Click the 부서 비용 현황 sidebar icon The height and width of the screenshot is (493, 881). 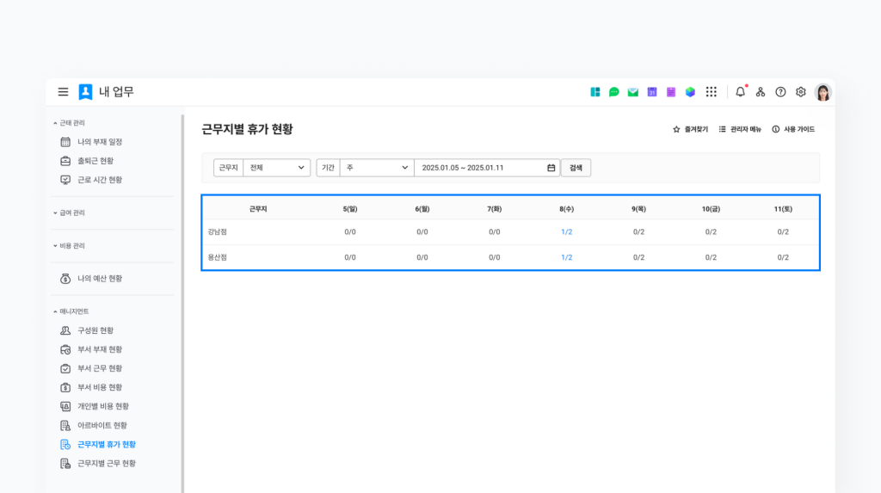pos(65,387)
